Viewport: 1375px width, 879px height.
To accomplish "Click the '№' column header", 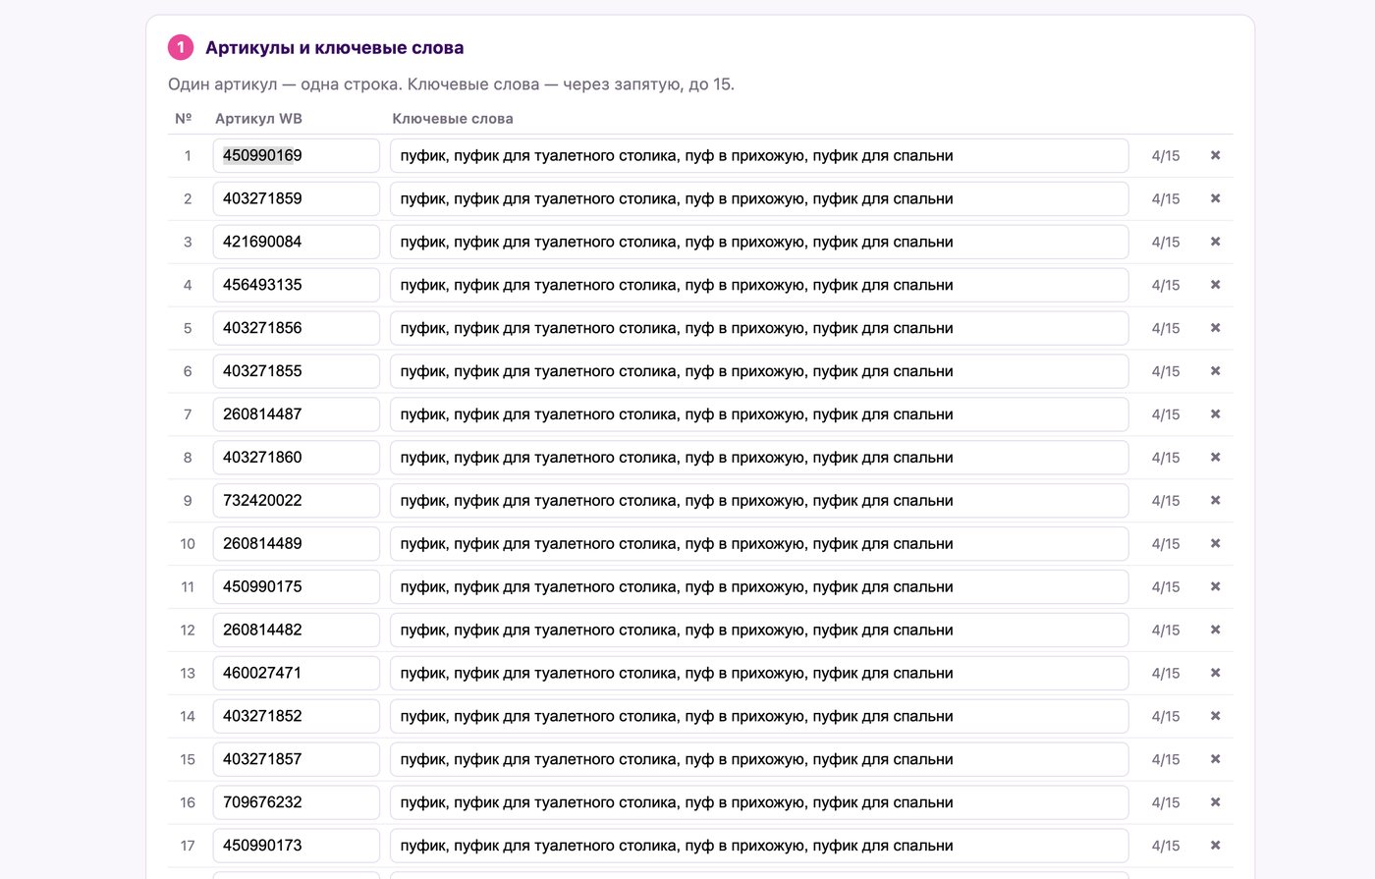I will coord(184,119).
